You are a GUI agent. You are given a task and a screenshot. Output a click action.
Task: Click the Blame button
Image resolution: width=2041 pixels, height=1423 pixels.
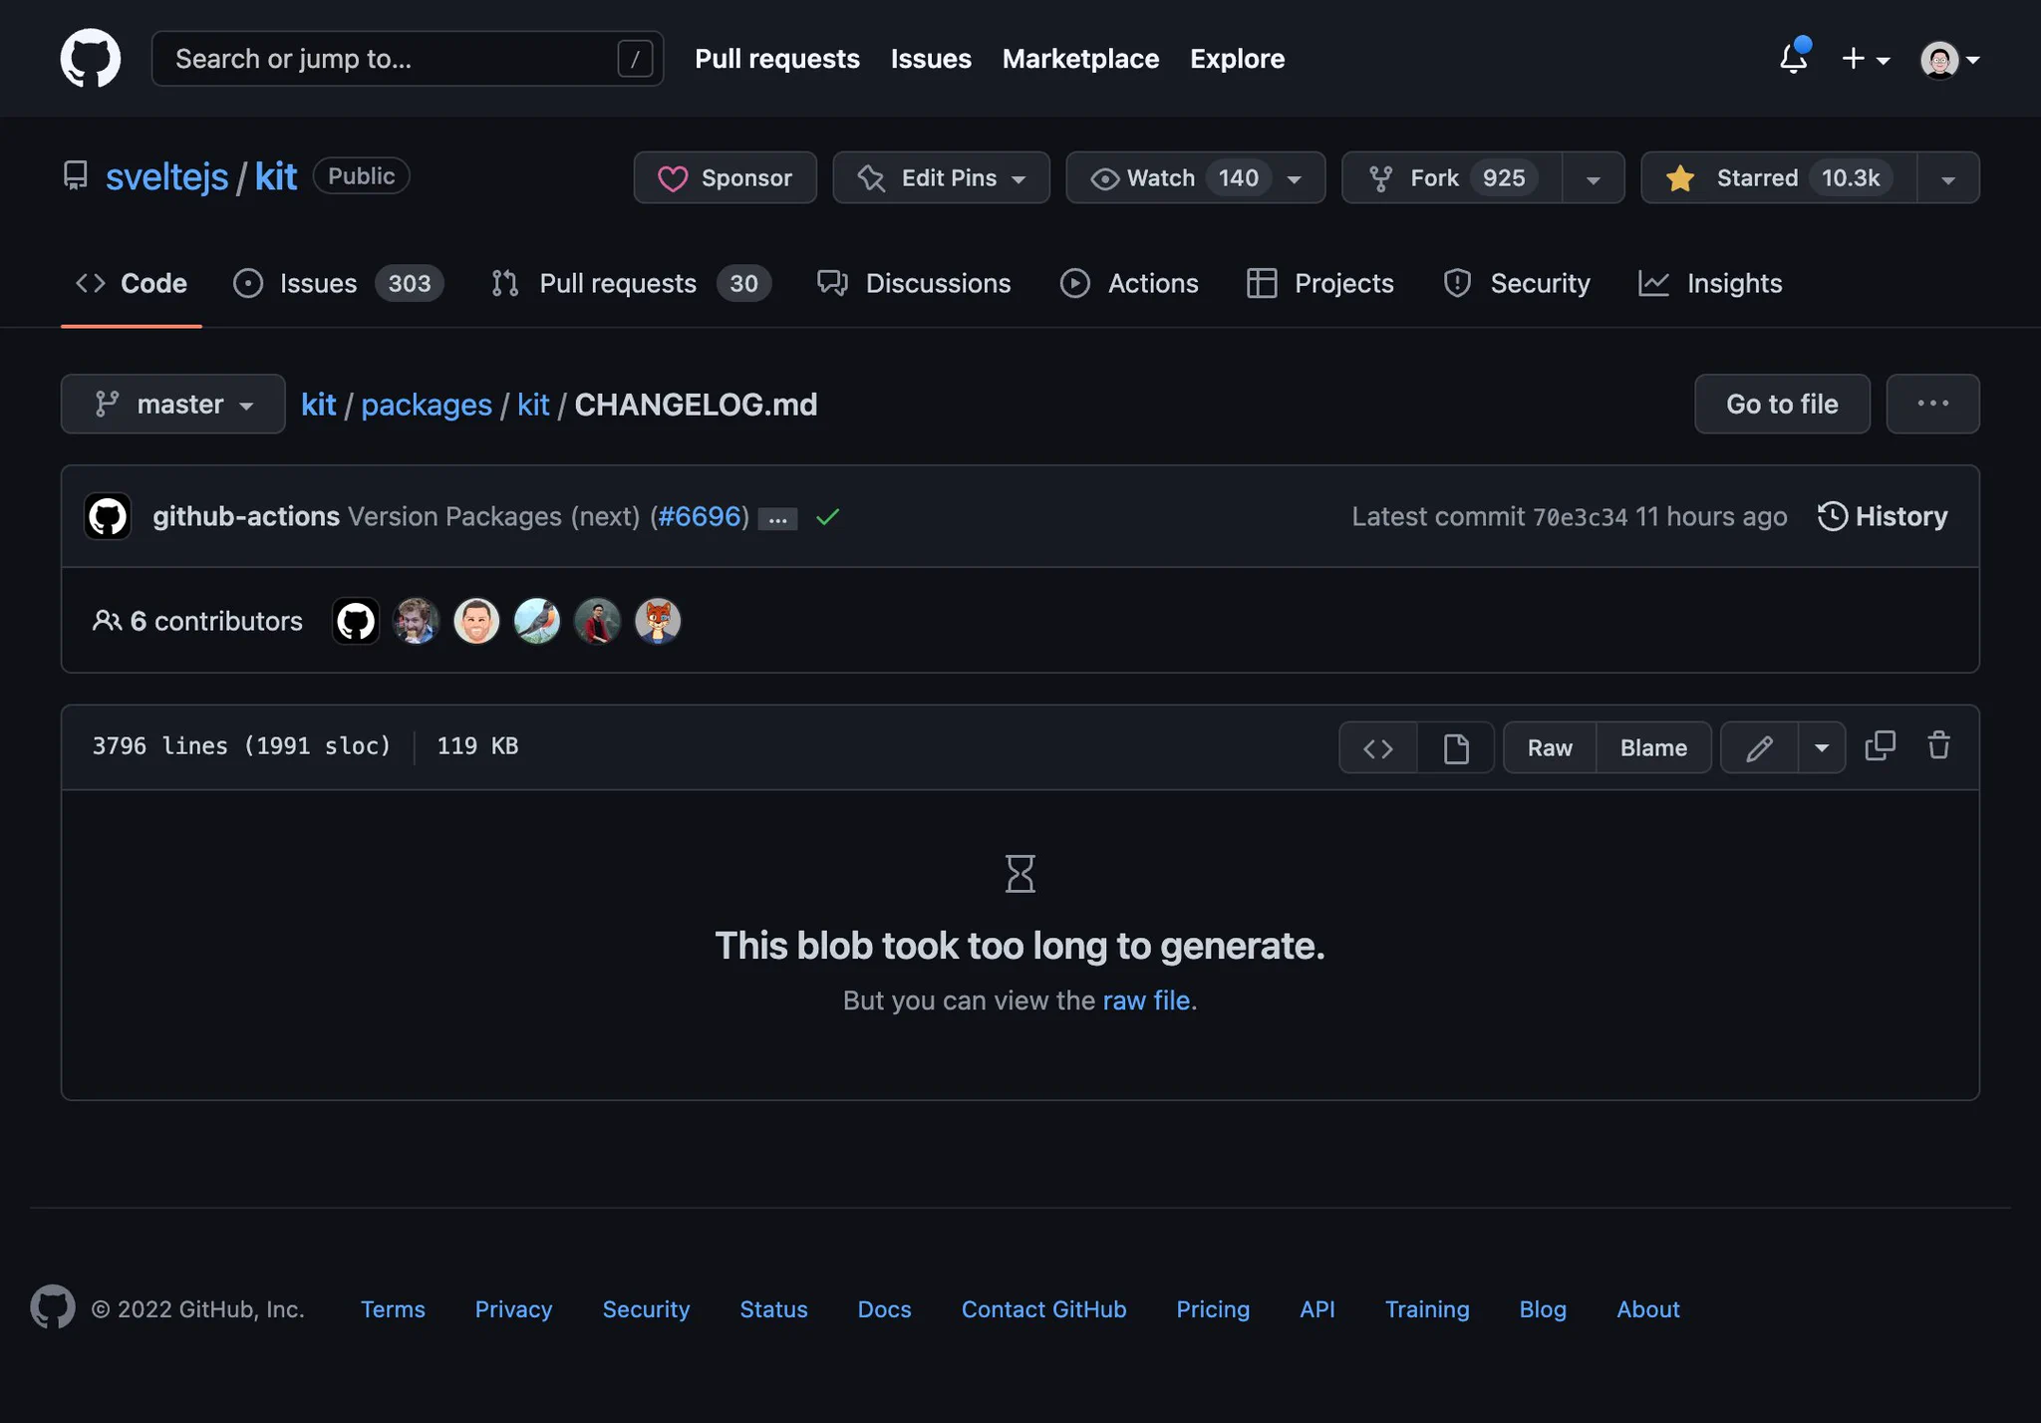pos(1654,747)
